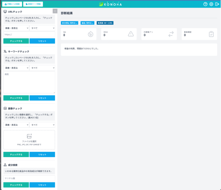This screenshot has width=221, height=190.
Task: Click the NG flame icon
Action: [91, 34]
